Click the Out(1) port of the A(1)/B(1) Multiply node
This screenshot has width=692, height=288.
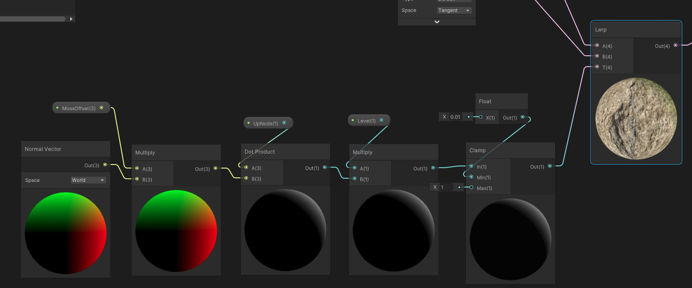click(433, 168)
